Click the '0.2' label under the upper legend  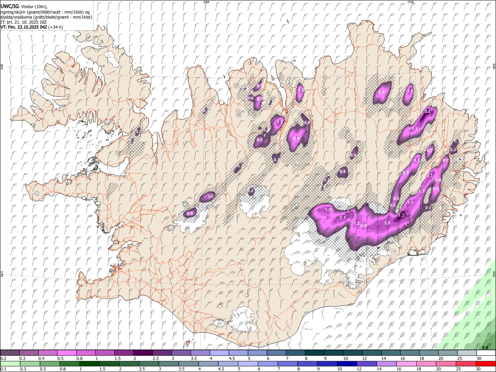point(3,358)
